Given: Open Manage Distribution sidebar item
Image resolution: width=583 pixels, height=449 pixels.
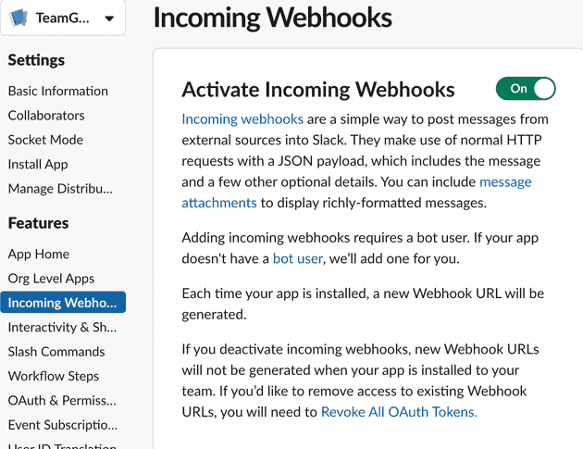Looking at the screenshot, I should [x=60, y=189].
